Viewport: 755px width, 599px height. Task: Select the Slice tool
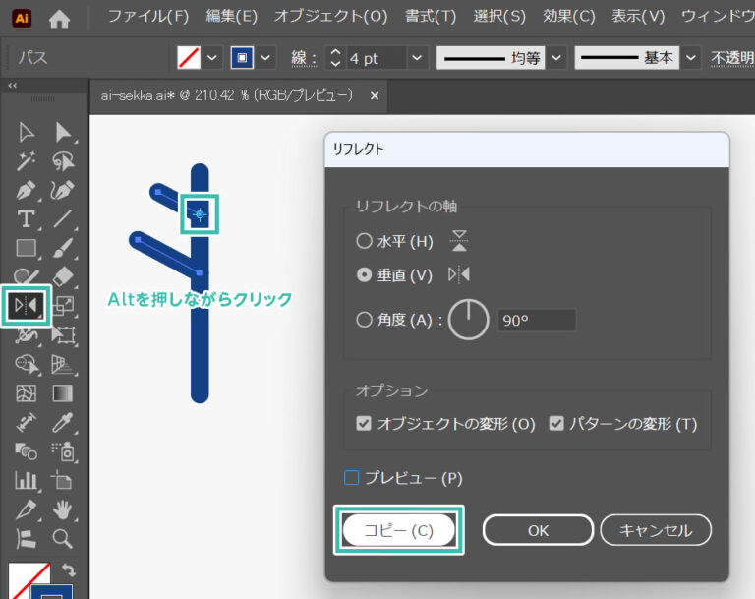pyautogui.click(x=26, y=509)
